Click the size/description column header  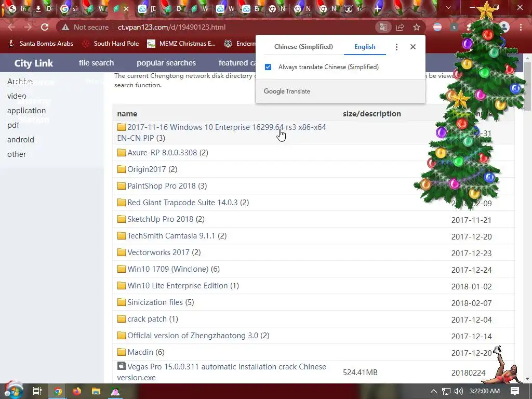point(372,114)
